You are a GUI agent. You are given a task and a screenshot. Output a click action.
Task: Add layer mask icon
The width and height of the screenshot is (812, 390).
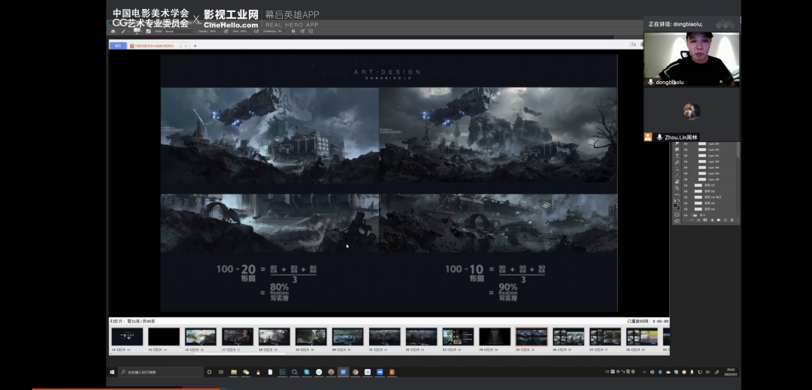click(704, 220)
